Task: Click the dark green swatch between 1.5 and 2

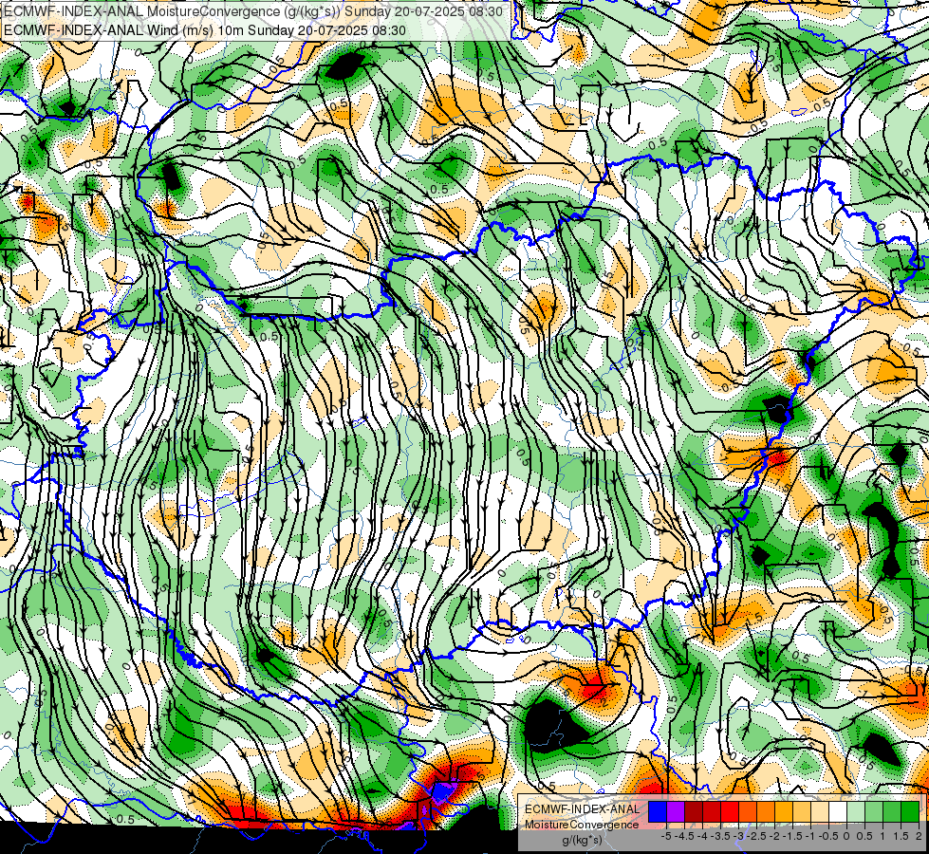Action: 910,812
